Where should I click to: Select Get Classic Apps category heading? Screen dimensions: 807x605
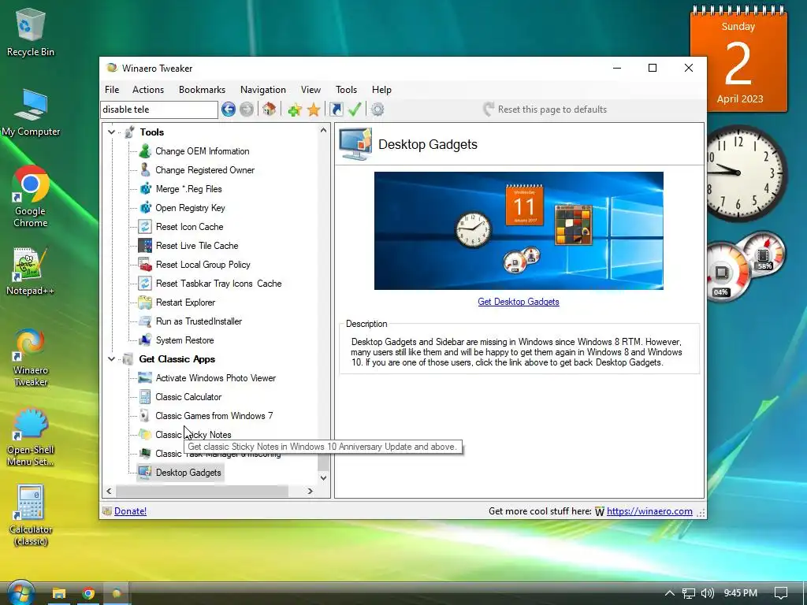tap(177, 359)
